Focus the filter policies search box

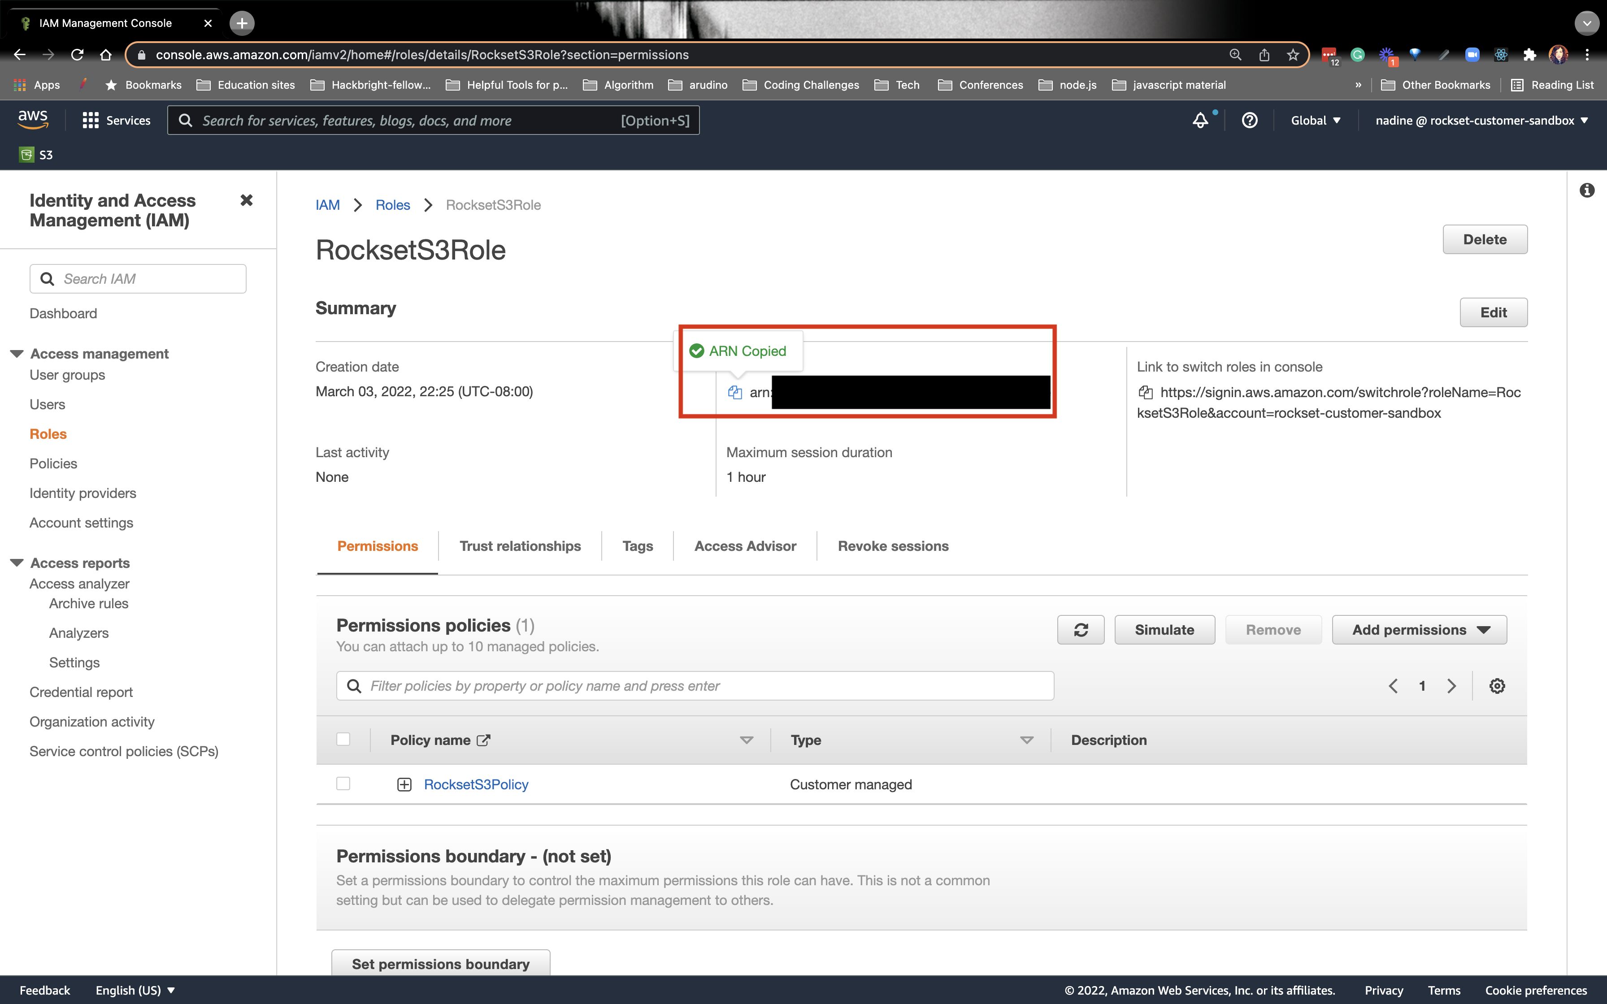click(695, 686)
